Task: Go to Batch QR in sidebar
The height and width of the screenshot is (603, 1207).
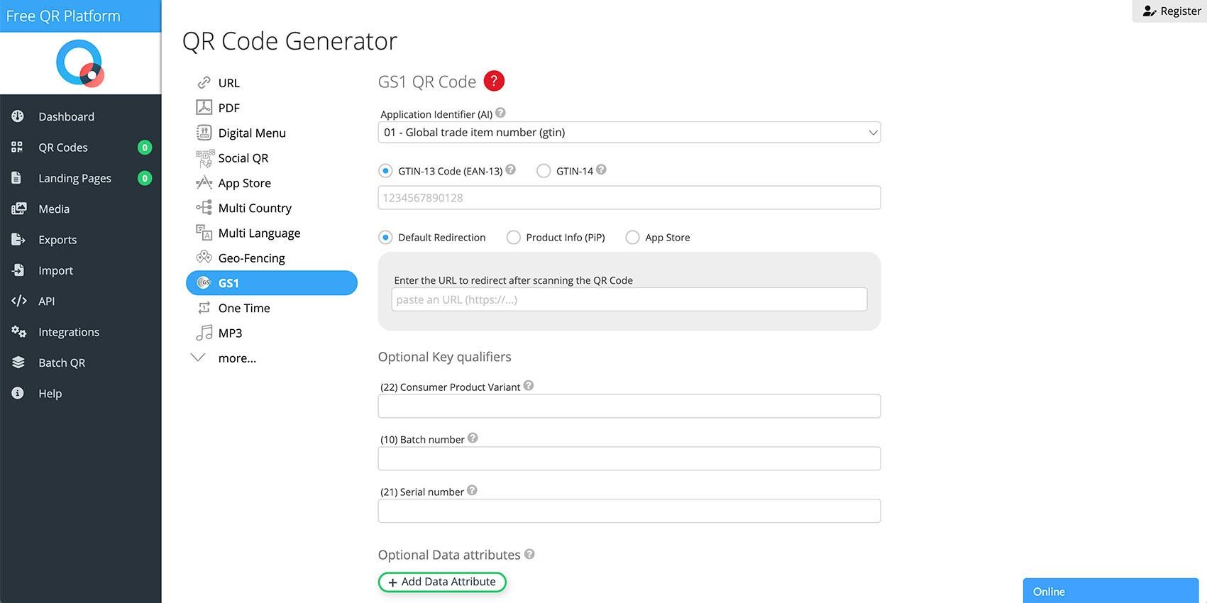Action: (x=62, y=363)
